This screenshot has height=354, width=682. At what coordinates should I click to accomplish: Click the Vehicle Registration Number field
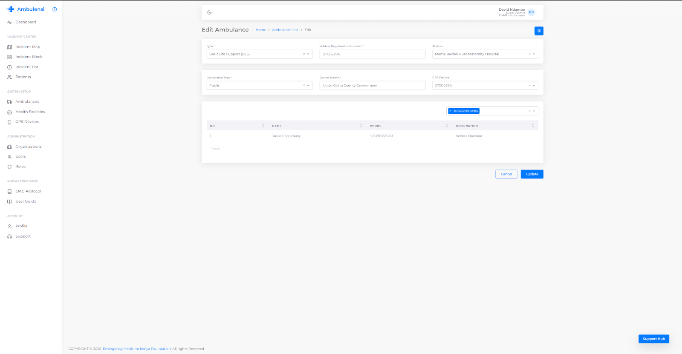click(x=372, y=54)
